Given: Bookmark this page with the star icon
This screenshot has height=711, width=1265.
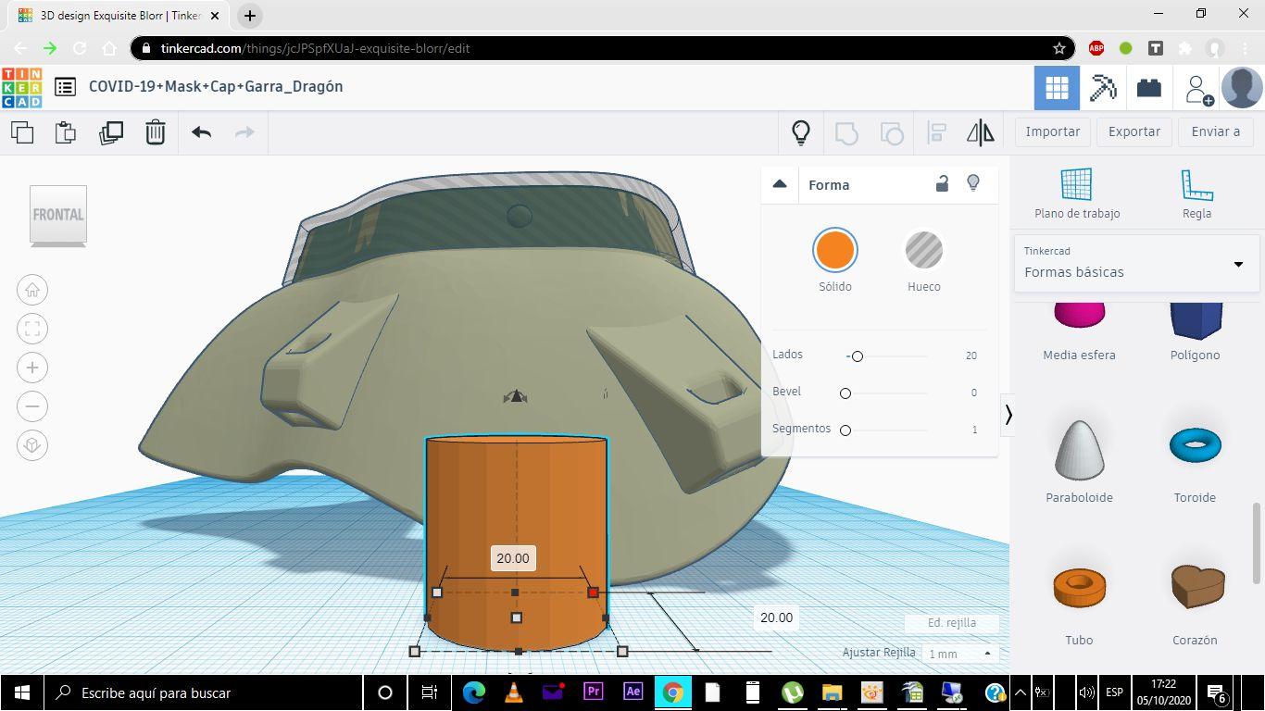Looking at the screenshot, I should point(1058,48).
